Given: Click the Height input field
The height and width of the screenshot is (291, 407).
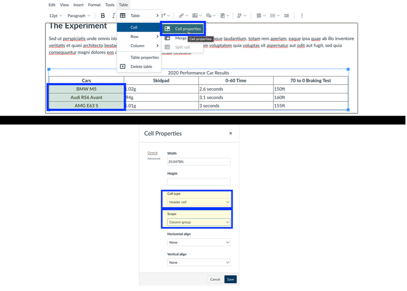Looking at the screenshot, I should tap(199, 182).
